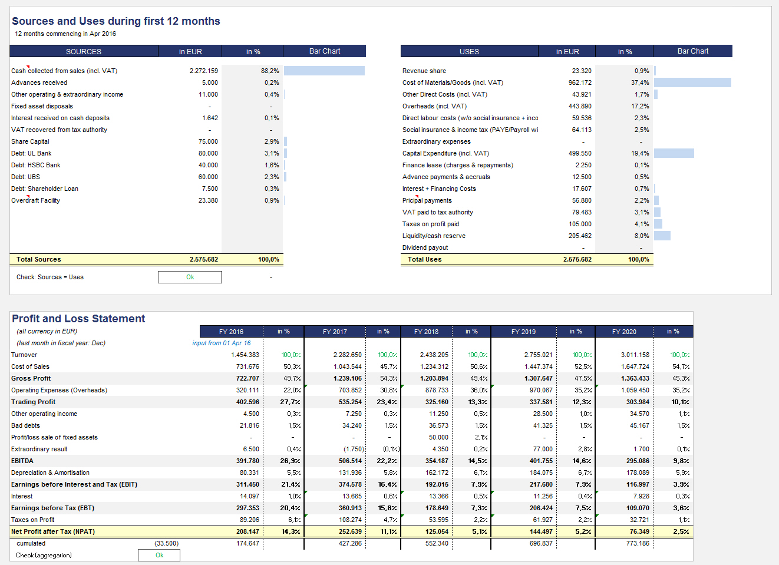This screenshot has height=565, width=779.
Task: Click the Ok cell beside Check (aggregation)
Action: pos(159,555)
